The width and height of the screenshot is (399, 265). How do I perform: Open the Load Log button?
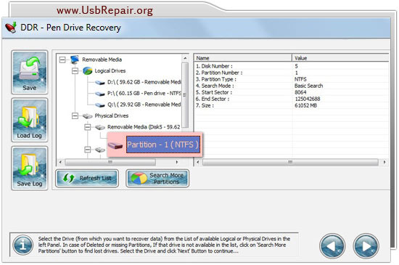30,120
